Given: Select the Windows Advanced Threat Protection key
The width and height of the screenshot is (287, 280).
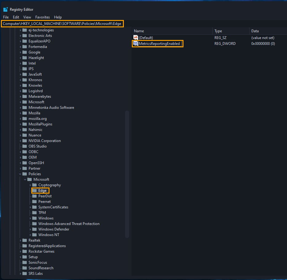Looking at the screenshot, I should tap(69, 224).
